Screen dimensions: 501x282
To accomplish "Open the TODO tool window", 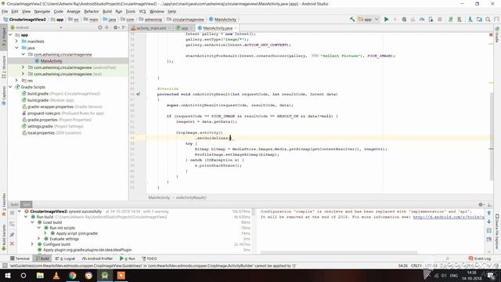I will click(x=150, y=258).
